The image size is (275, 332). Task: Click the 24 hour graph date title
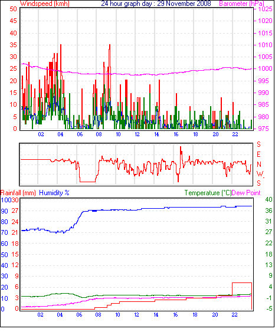pos(156,4)
